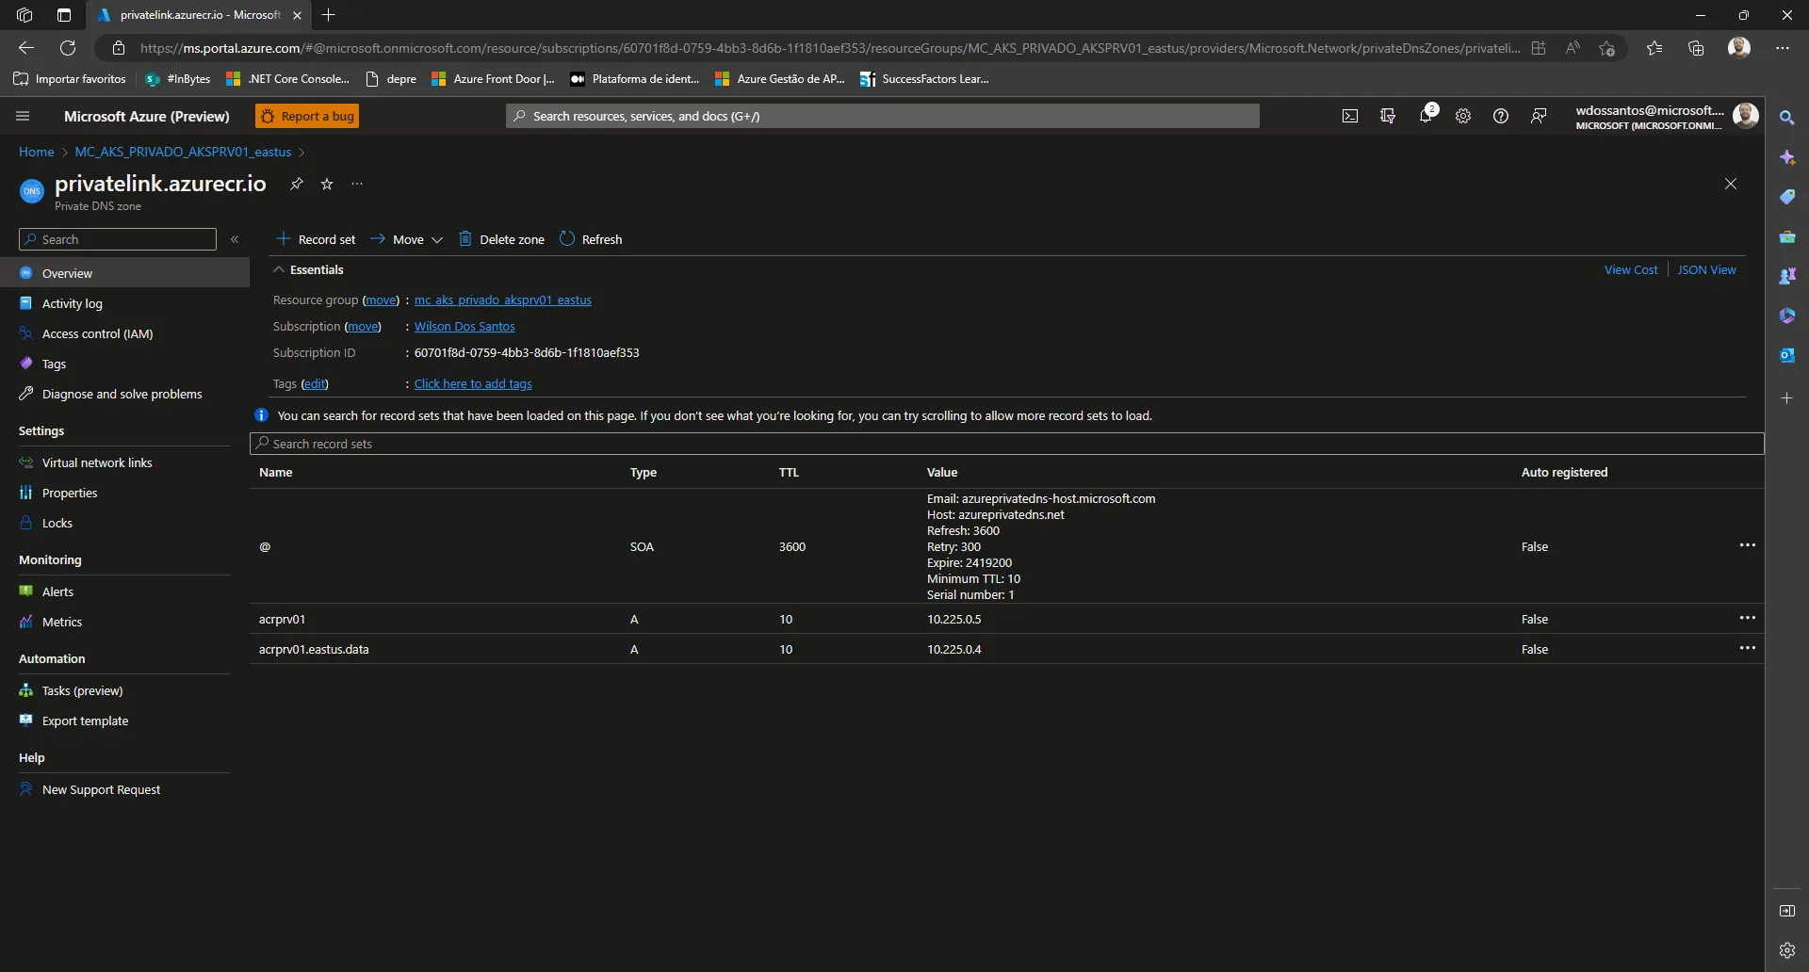
Task: Open JSON View link
Action: tap(1706, 269)
